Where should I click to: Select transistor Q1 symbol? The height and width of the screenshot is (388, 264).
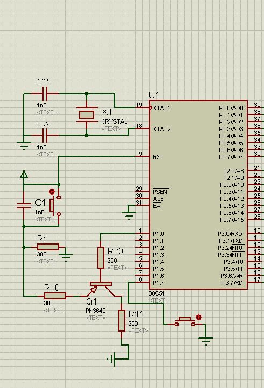point(101,289)
